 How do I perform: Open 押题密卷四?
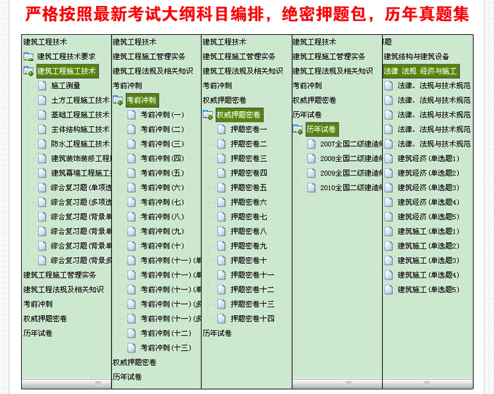pos(248,173)
